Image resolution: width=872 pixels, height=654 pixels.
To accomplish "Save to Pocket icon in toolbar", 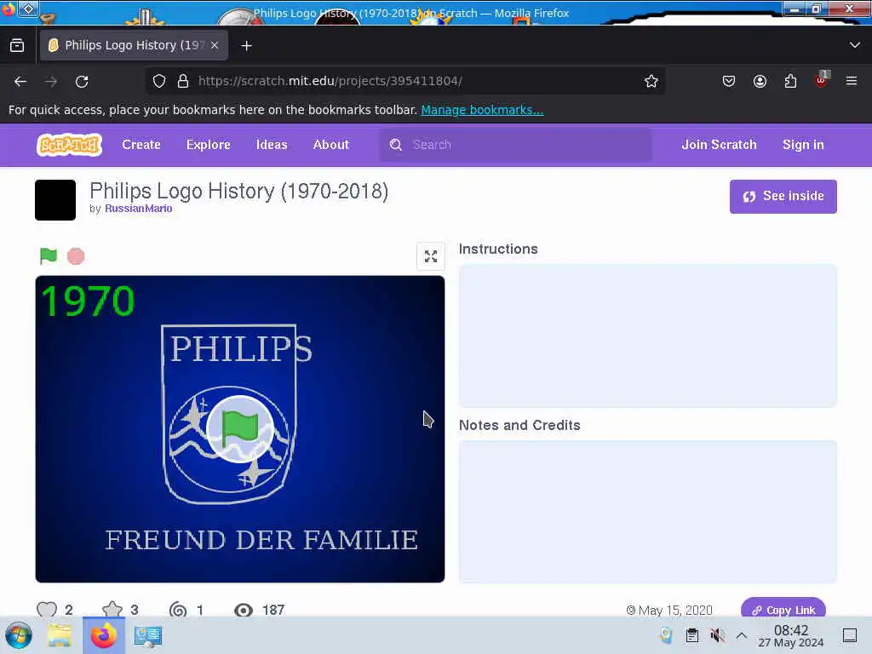I will 729,81.
